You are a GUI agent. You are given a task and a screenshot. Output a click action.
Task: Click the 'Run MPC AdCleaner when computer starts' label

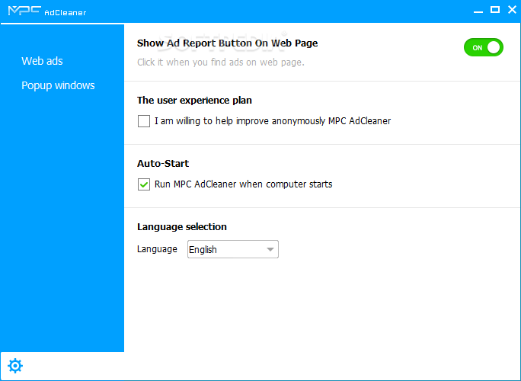[x=243, y=184]
